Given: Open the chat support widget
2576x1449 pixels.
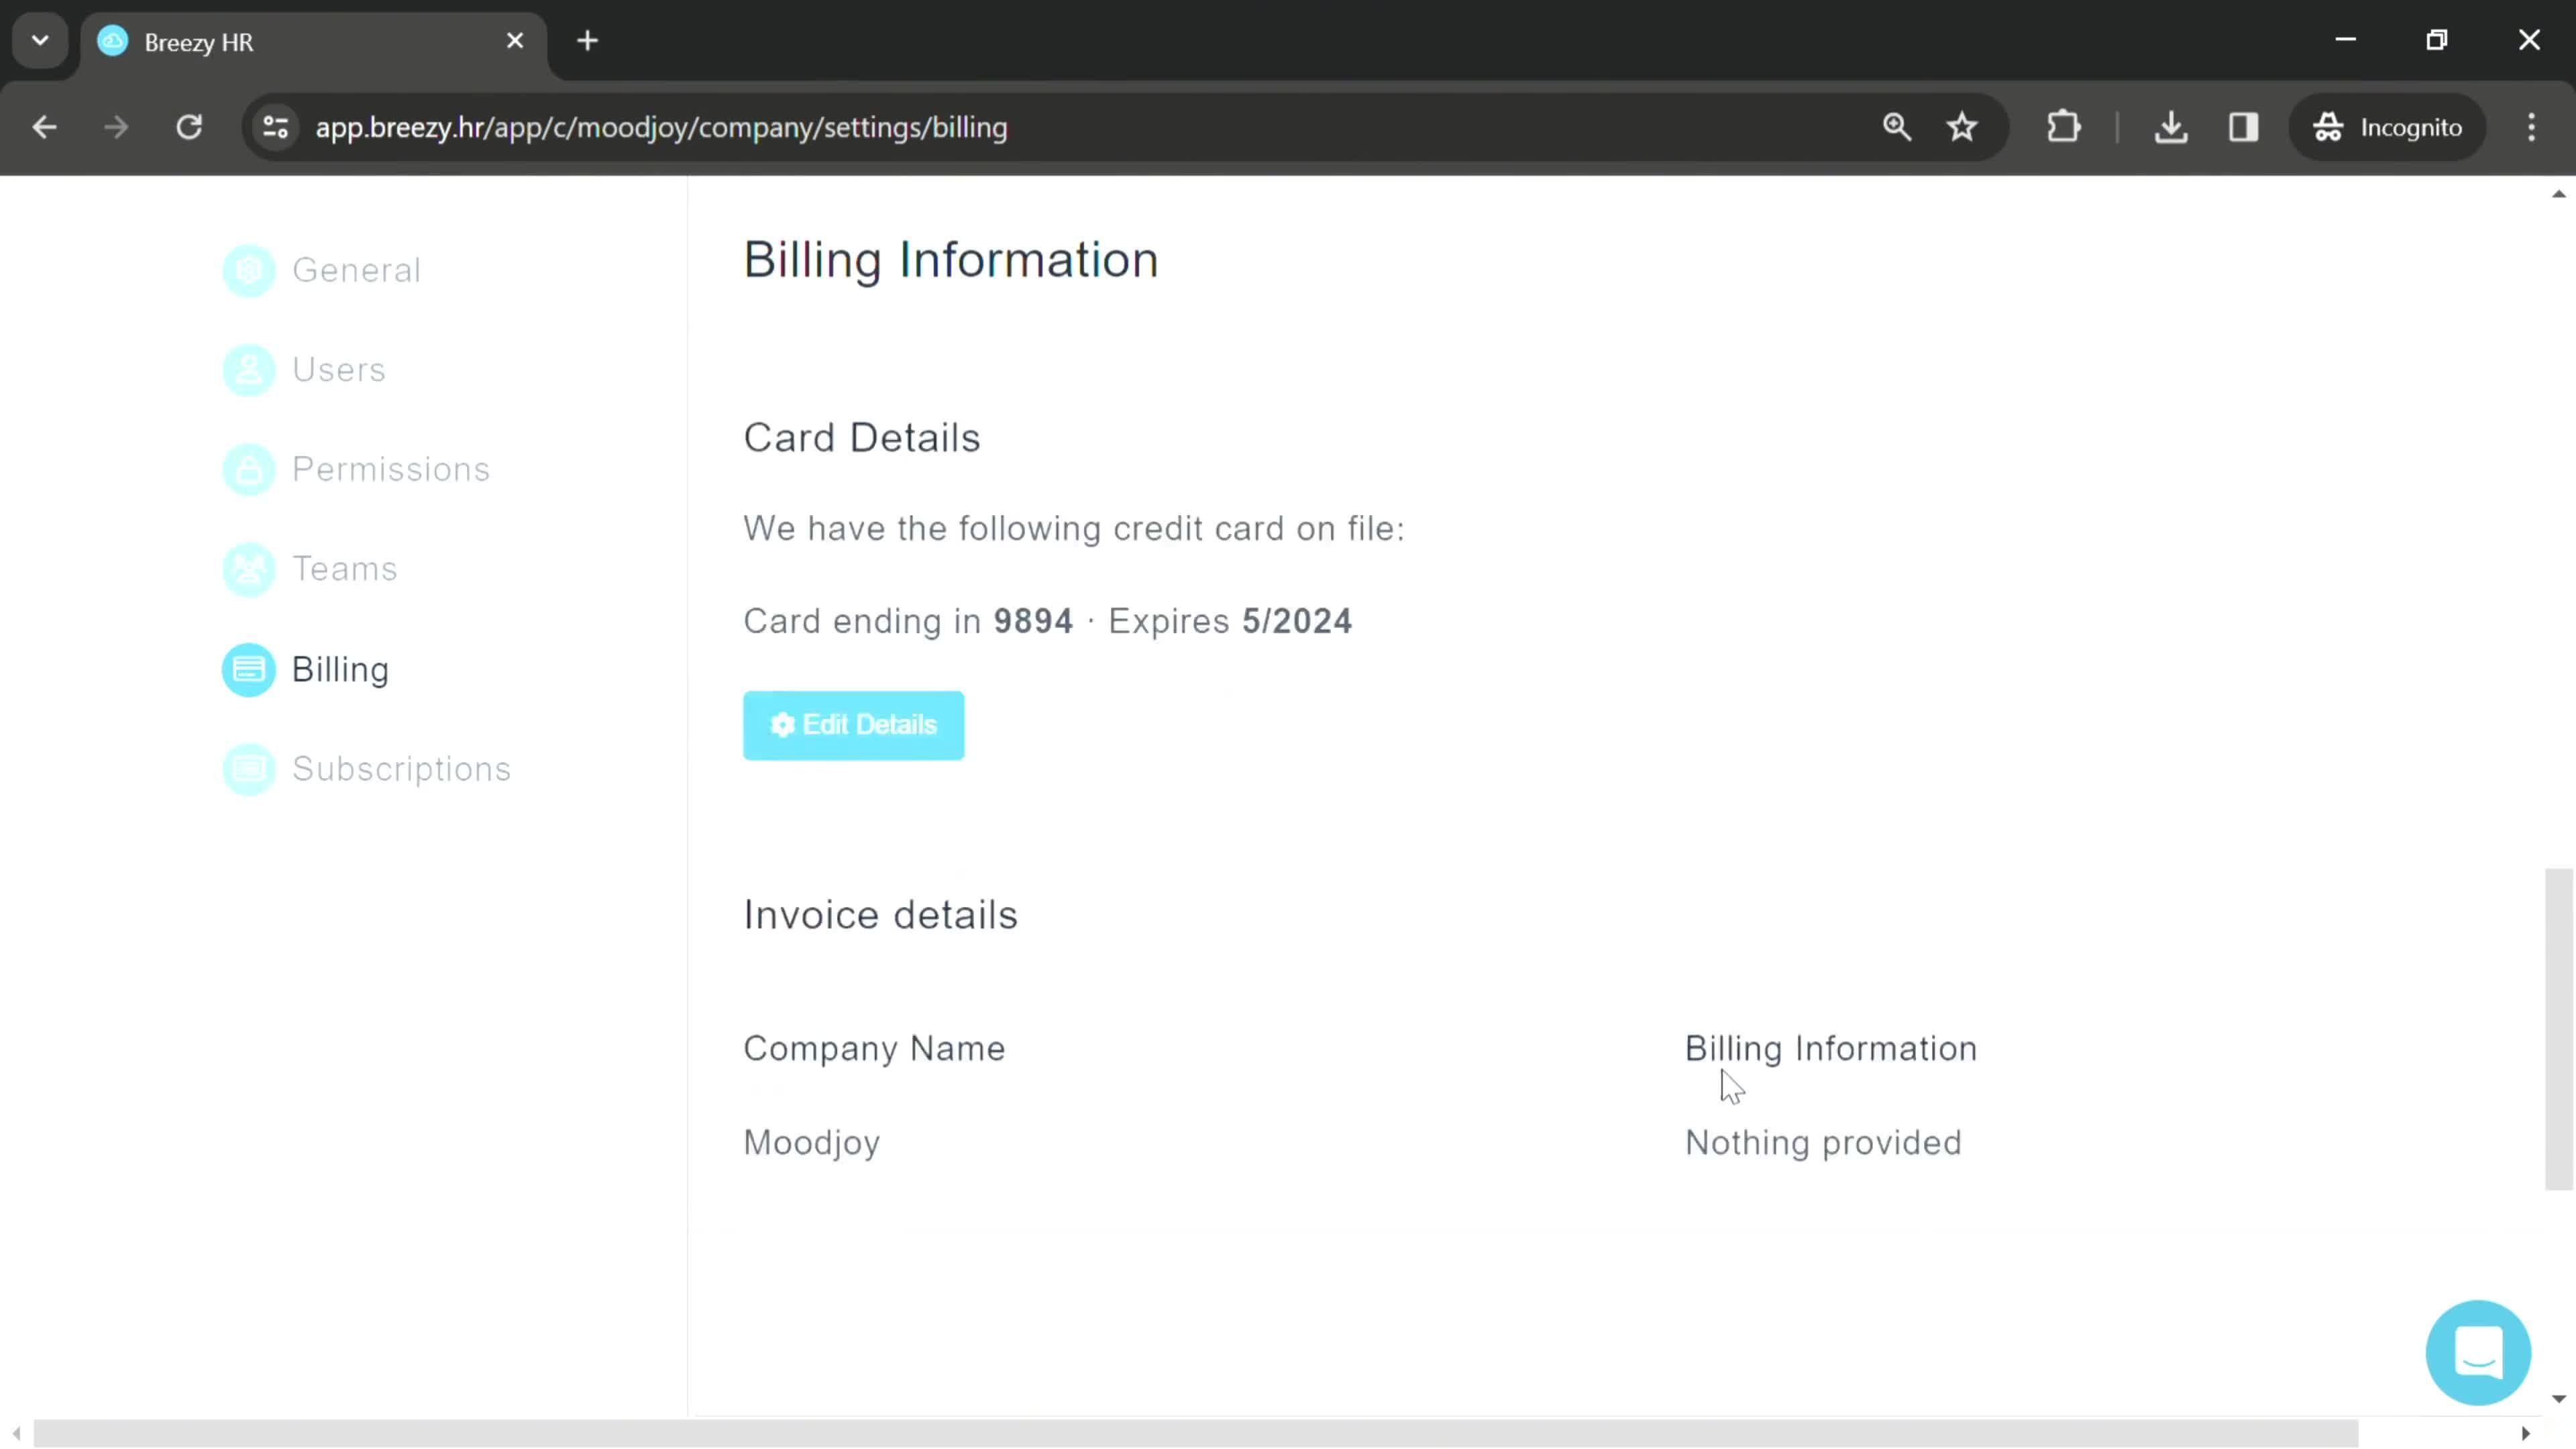Looking at the screenshot, I should 2479,1352.
